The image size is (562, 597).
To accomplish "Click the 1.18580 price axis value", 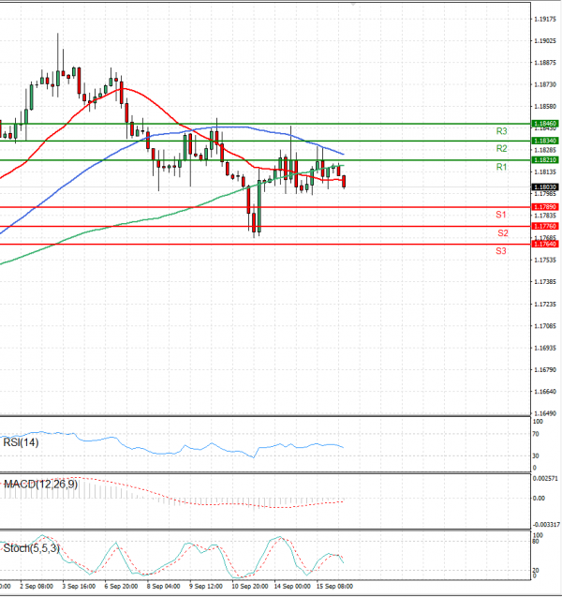I will [545, 107].
